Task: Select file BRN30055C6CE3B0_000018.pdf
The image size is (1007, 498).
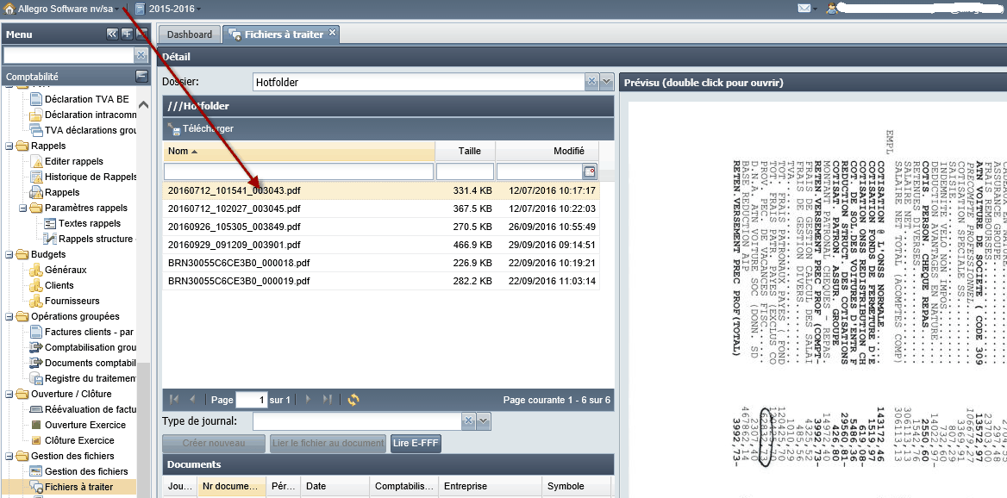Action: tap(381, 263)
